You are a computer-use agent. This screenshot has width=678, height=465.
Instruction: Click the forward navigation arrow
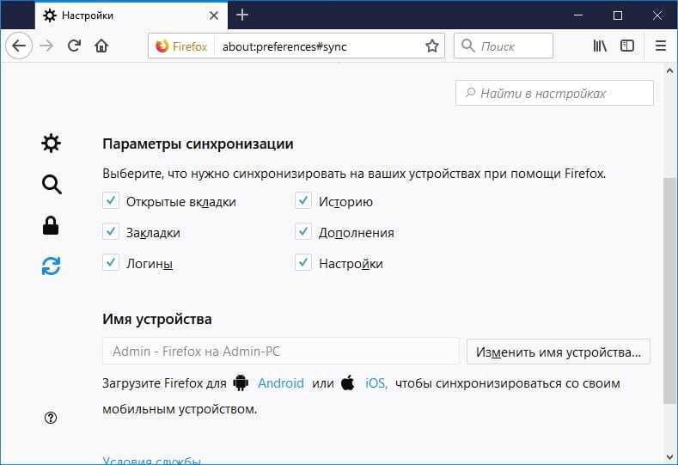click(x=46, y=46)
